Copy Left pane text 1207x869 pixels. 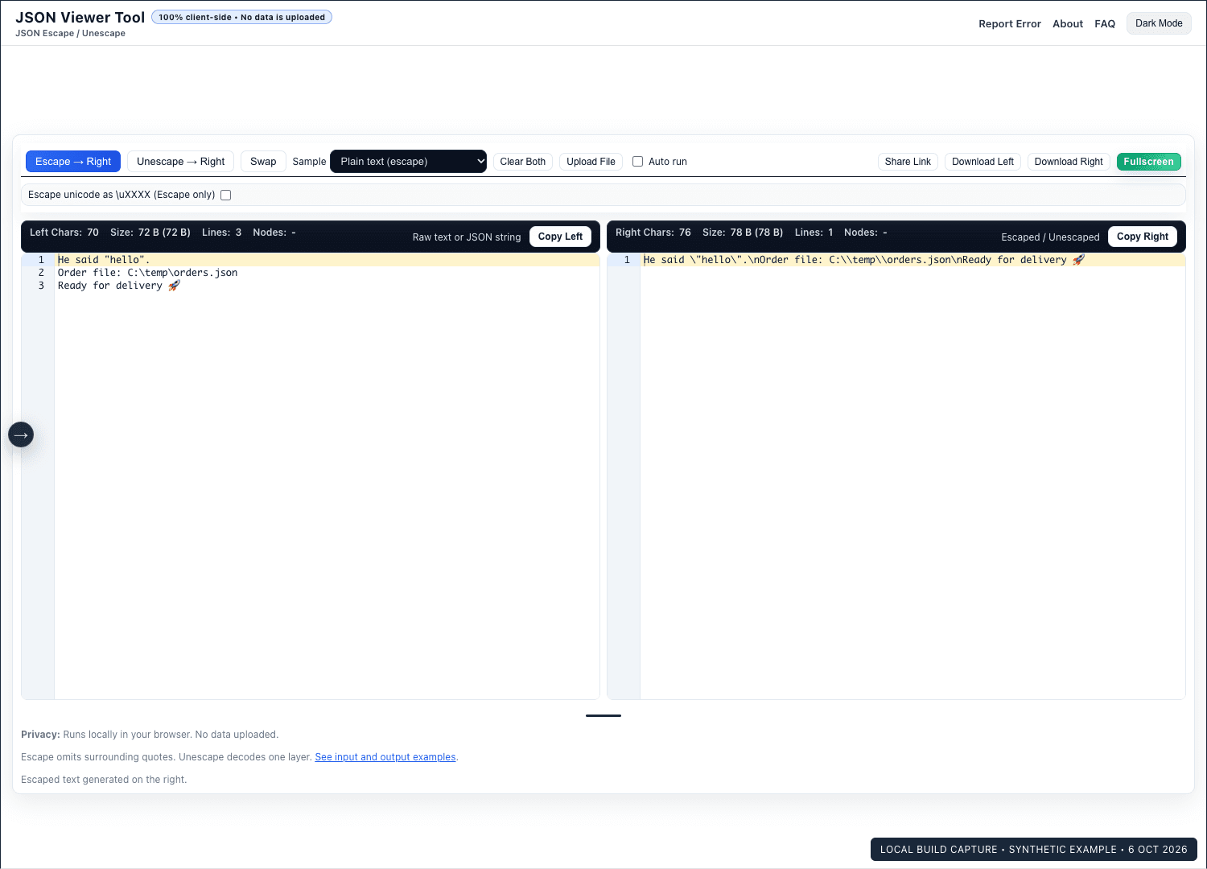coord(560,237)
